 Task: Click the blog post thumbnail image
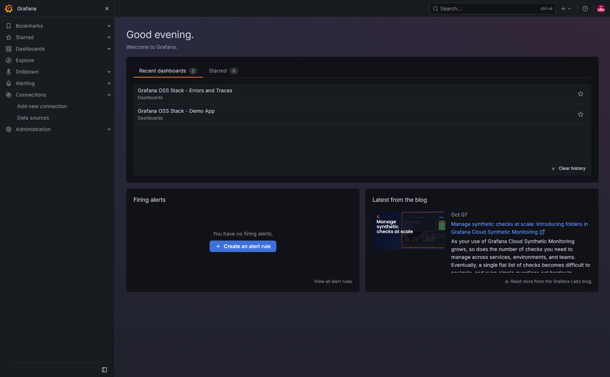pyautogui.click(x=409, y=230)
